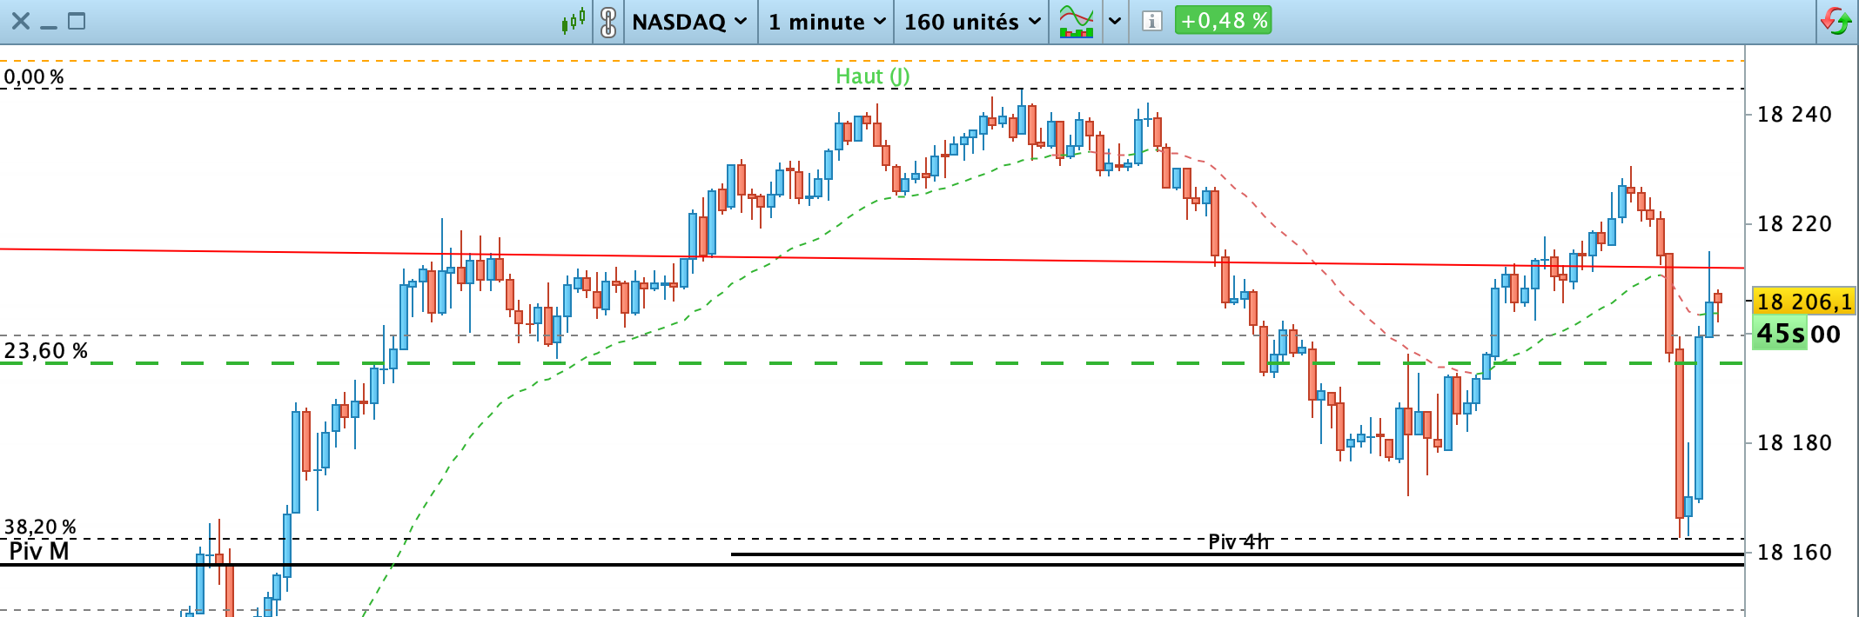
Task: Click the Haut (J) label
Action: pyautogui.click(x=873, y=76)
